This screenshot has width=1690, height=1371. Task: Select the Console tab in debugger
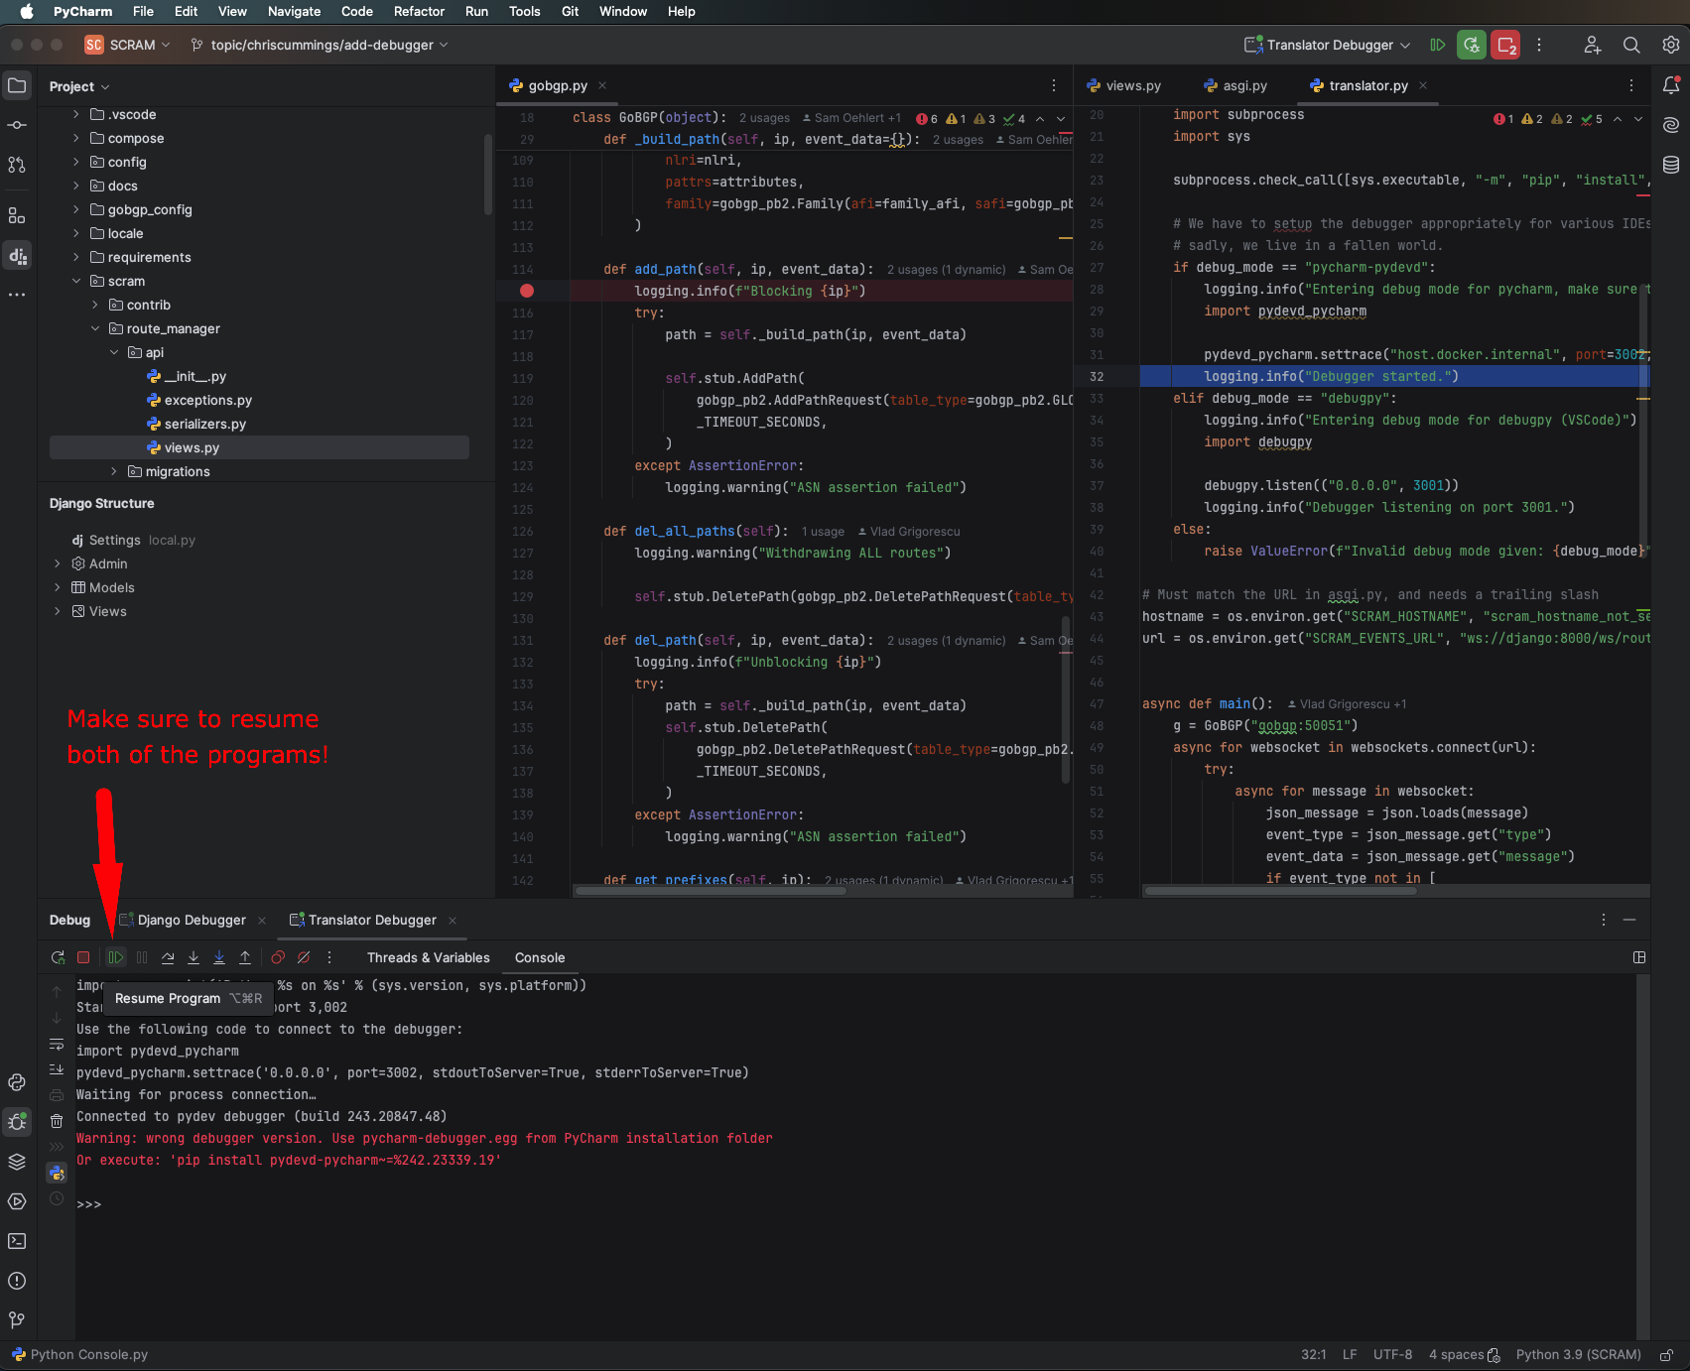point(540,957)
